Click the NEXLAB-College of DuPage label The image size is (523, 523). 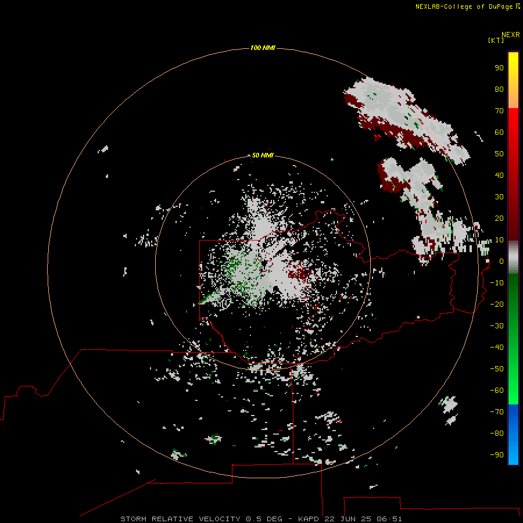(464, 6)
